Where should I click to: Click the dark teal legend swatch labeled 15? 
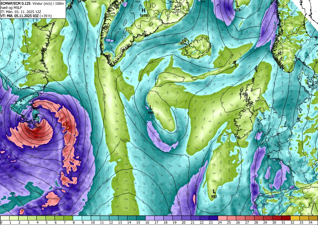pyautogui.click(x=141, y=218)
